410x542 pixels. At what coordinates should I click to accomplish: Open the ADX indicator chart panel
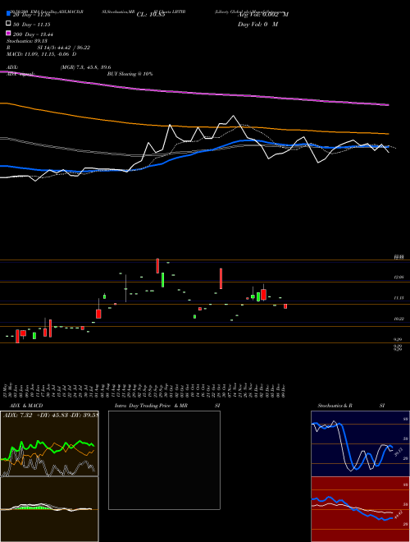click(x=49, y=443)
